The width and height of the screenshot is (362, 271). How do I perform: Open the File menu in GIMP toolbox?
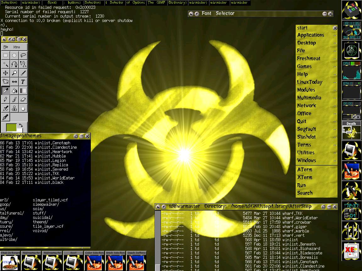point(6,47)
